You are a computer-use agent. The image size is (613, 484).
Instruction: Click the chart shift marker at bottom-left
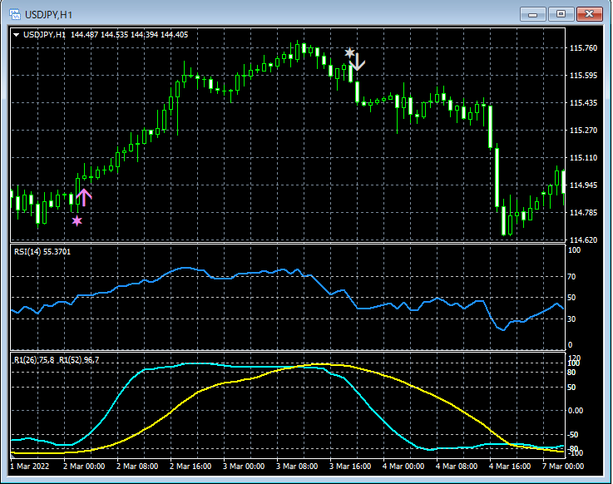pos(13,455)
